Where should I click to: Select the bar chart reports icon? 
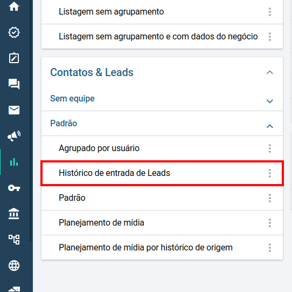coord(14,162)
